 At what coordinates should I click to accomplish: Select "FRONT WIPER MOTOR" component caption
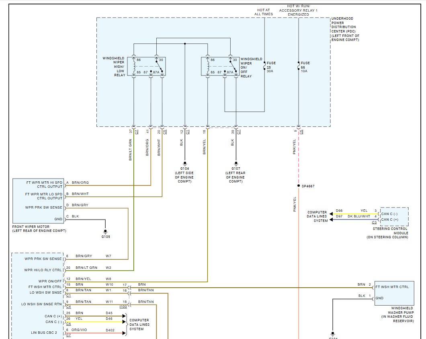31,227
